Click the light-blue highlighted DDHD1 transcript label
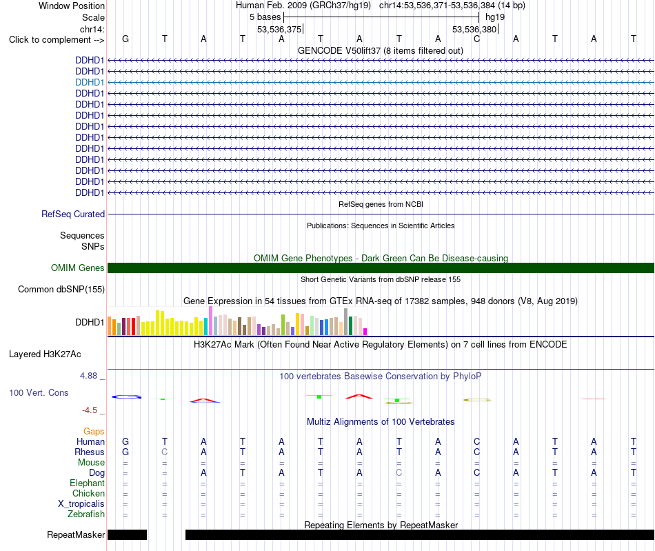 click(90, 82)
